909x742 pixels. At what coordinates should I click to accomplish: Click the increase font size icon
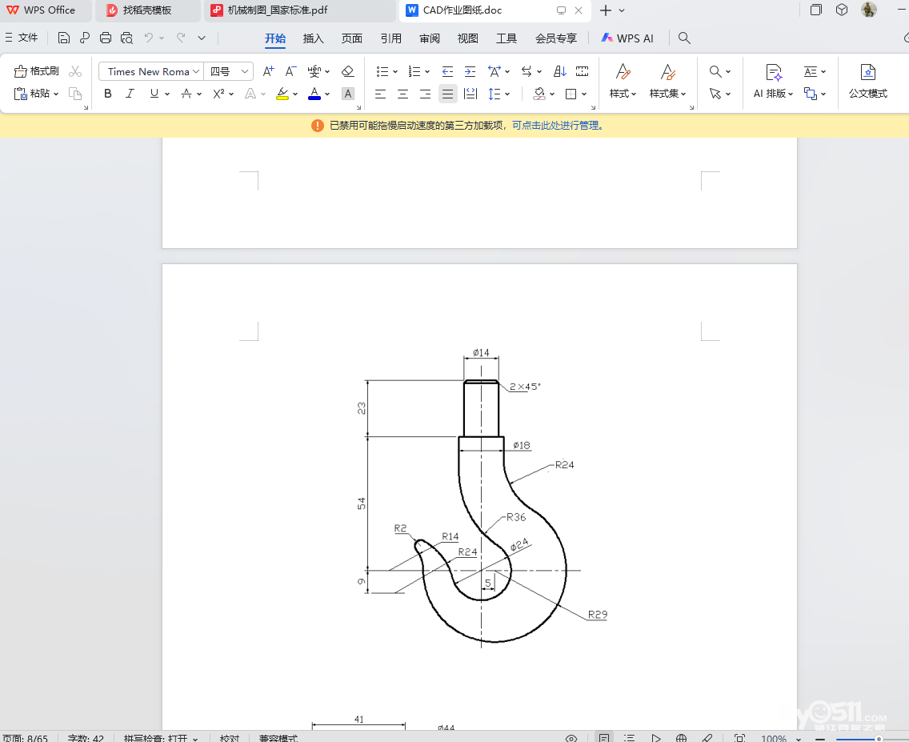(x=269, y=71)
